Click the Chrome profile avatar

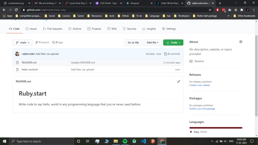point(248,10)
